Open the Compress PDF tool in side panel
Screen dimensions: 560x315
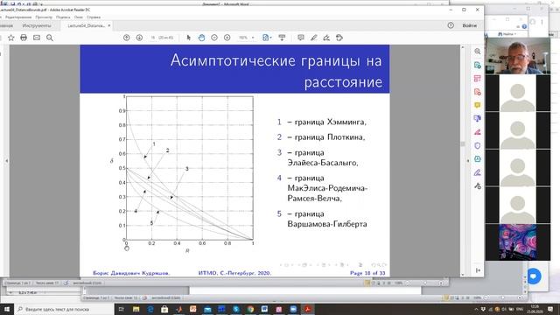click(478, 159)
